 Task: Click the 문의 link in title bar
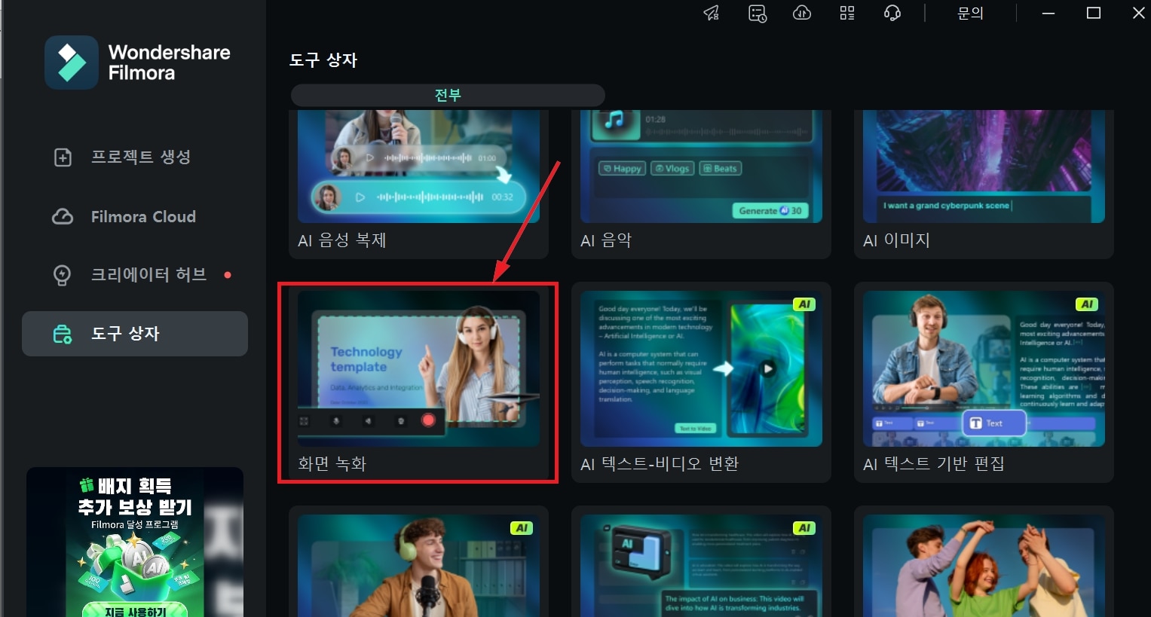pyautogui.click(x=970, y=13)
